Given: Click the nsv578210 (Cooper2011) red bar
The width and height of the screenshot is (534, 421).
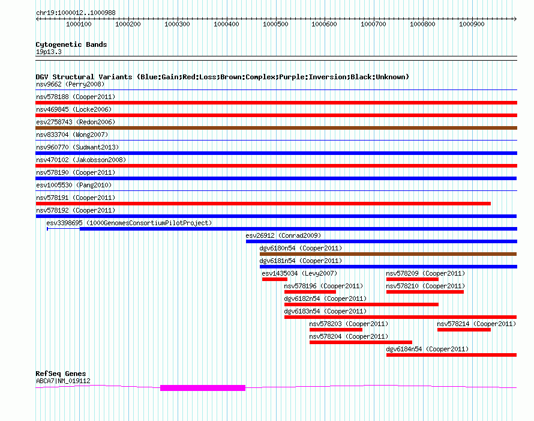Looking at the screenshot, I should point(425,292).
